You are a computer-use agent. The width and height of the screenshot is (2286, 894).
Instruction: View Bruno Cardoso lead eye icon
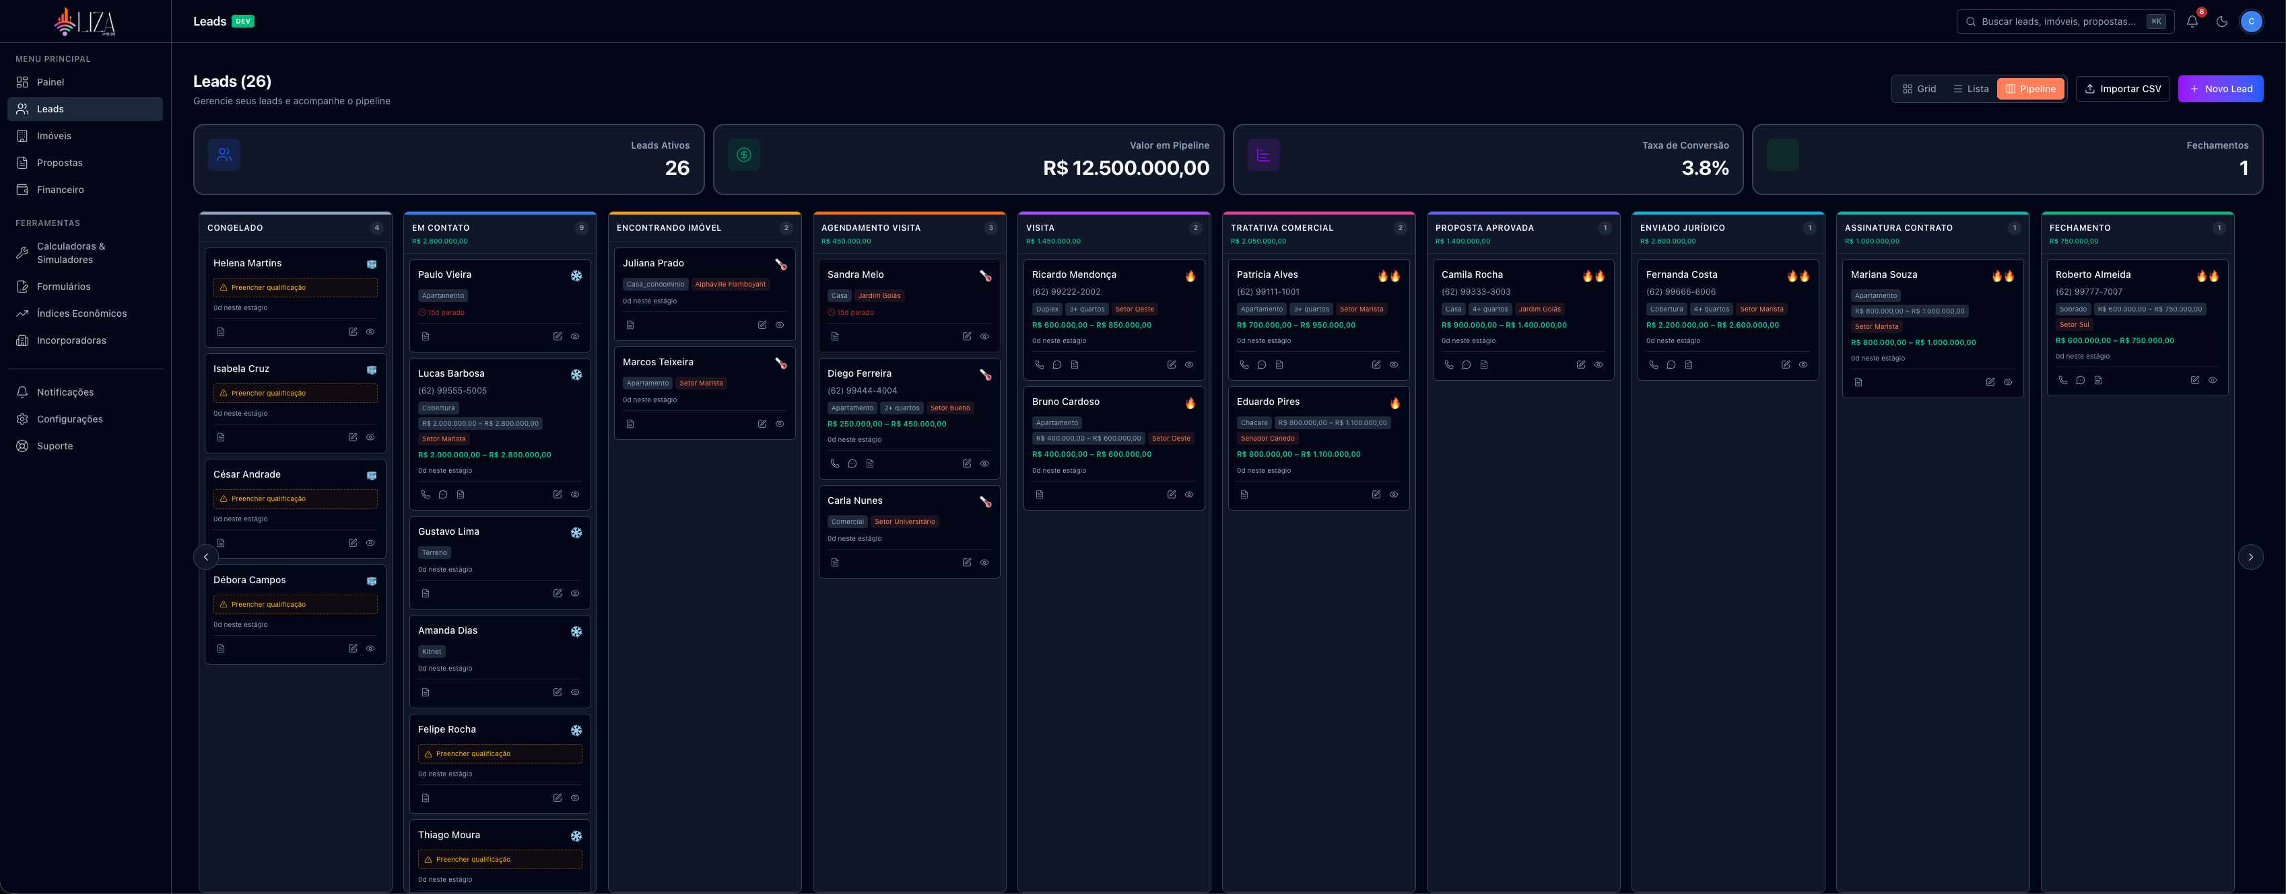(x=1189, y=495)
